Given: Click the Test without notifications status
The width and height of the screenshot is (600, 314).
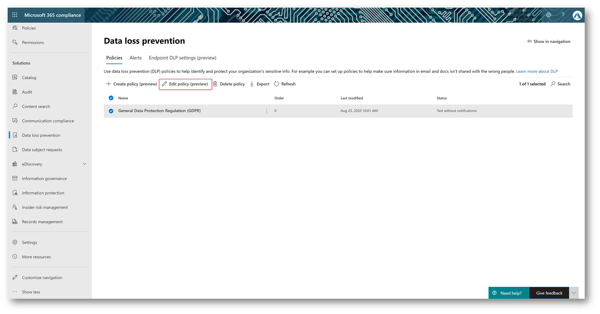Looking at the screenshot, I should coord(457,111).
